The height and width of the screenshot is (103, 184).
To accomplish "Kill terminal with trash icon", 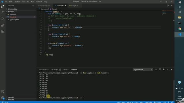I will [164, 70].
